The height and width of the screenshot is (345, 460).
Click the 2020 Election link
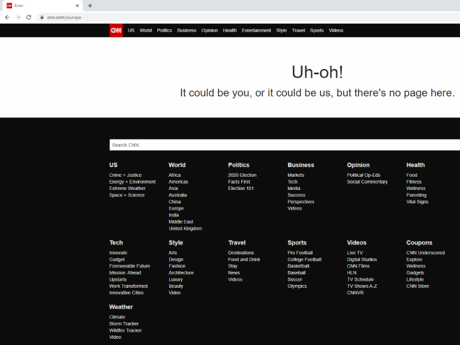coord(243,175)
